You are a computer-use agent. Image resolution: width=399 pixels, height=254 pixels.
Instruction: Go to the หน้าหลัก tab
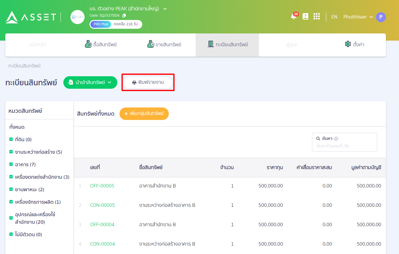point(38,45)
